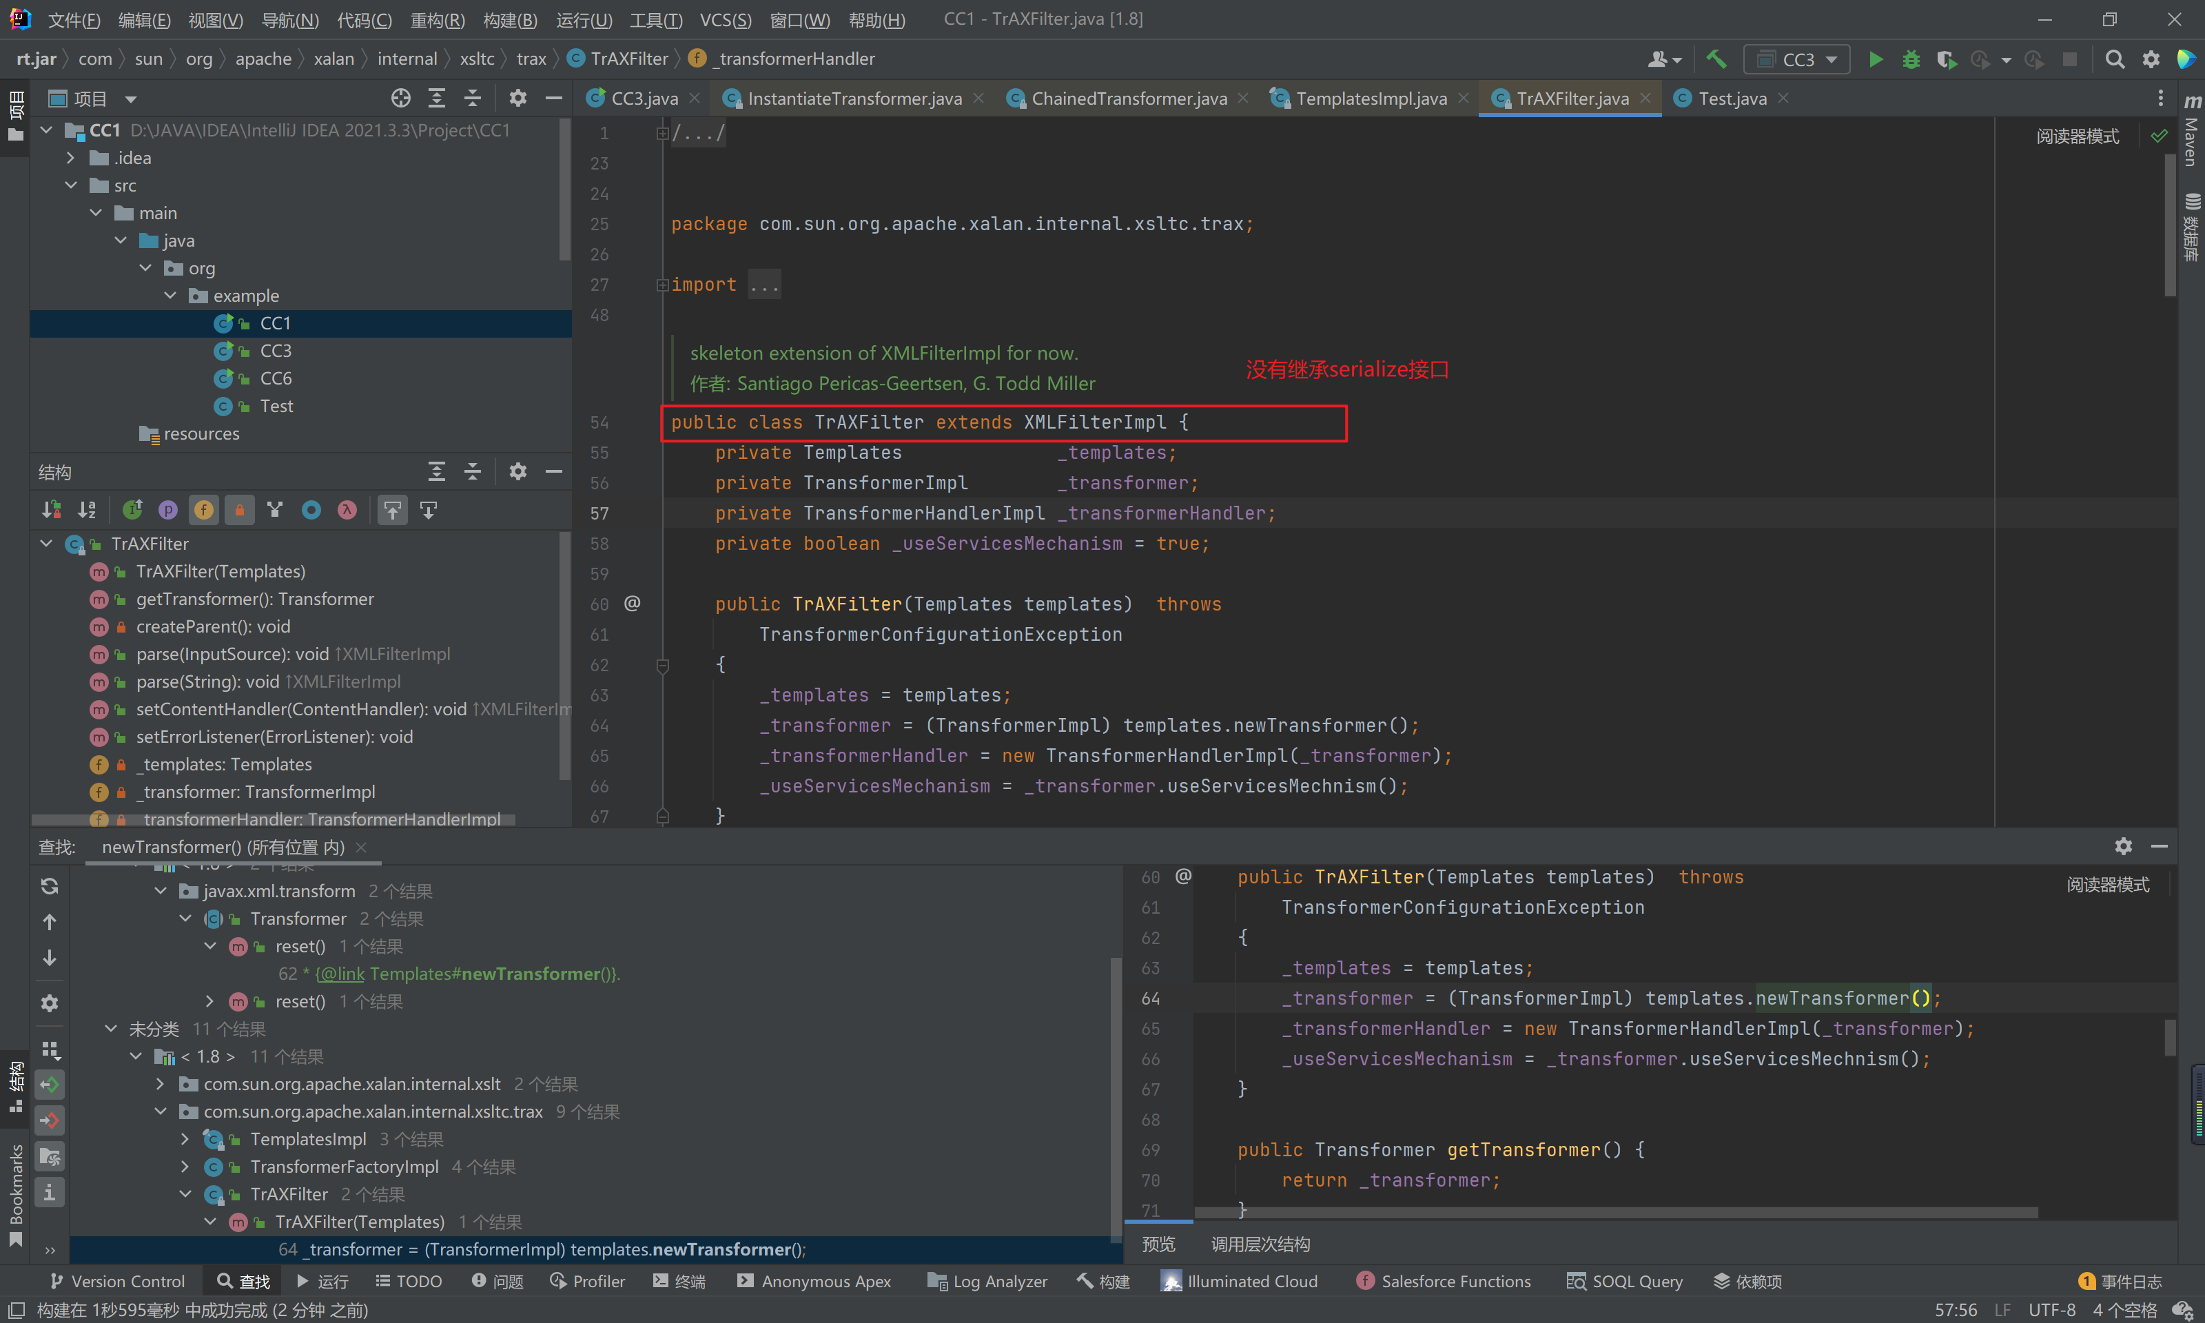Toggle sort alphabetically icon in structure panel
This screenshot has width=2205, height=1323.
point(86,510)
